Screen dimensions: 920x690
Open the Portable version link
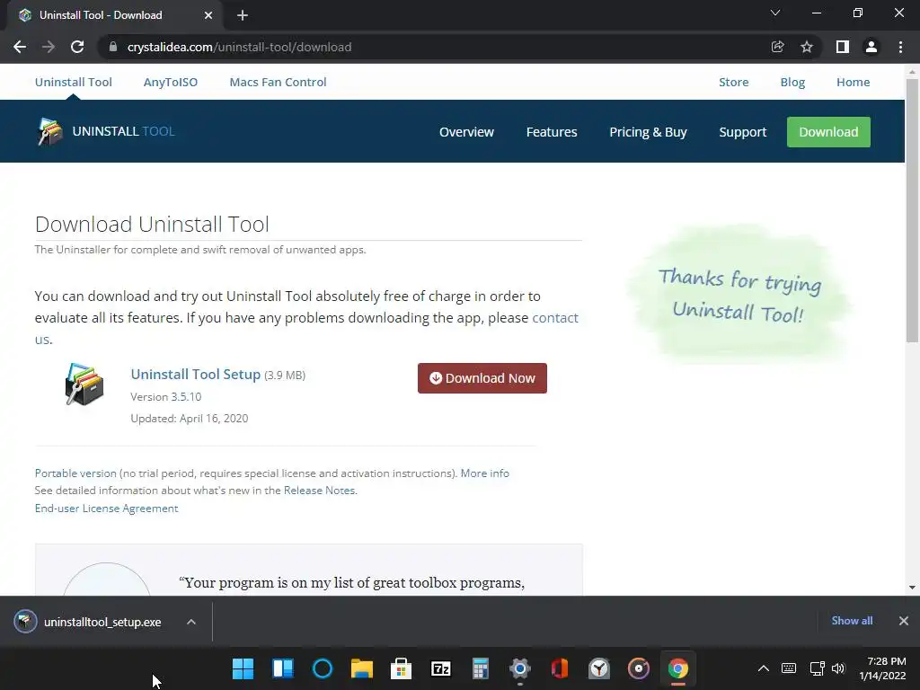point(75,473)
